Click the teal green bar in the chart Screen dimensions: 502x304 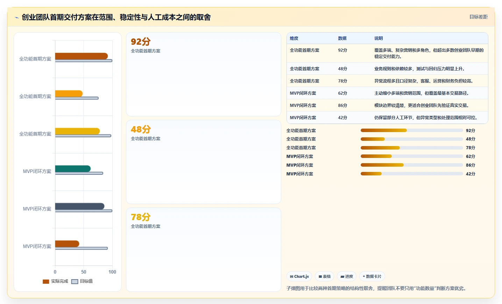coord(73,169)
